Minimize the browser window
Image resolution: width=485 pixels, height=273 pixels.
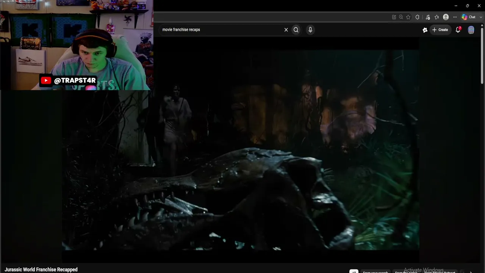[456, 6]
